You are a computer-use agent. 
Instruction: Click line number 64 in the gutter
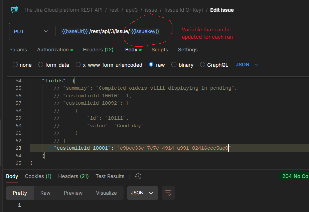tap(18, 156)
